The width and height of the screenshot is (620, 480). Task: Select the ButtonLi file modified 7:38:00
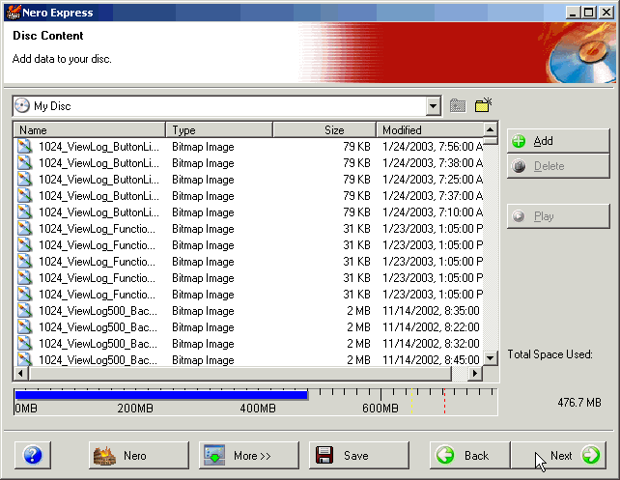click(249, 163)
